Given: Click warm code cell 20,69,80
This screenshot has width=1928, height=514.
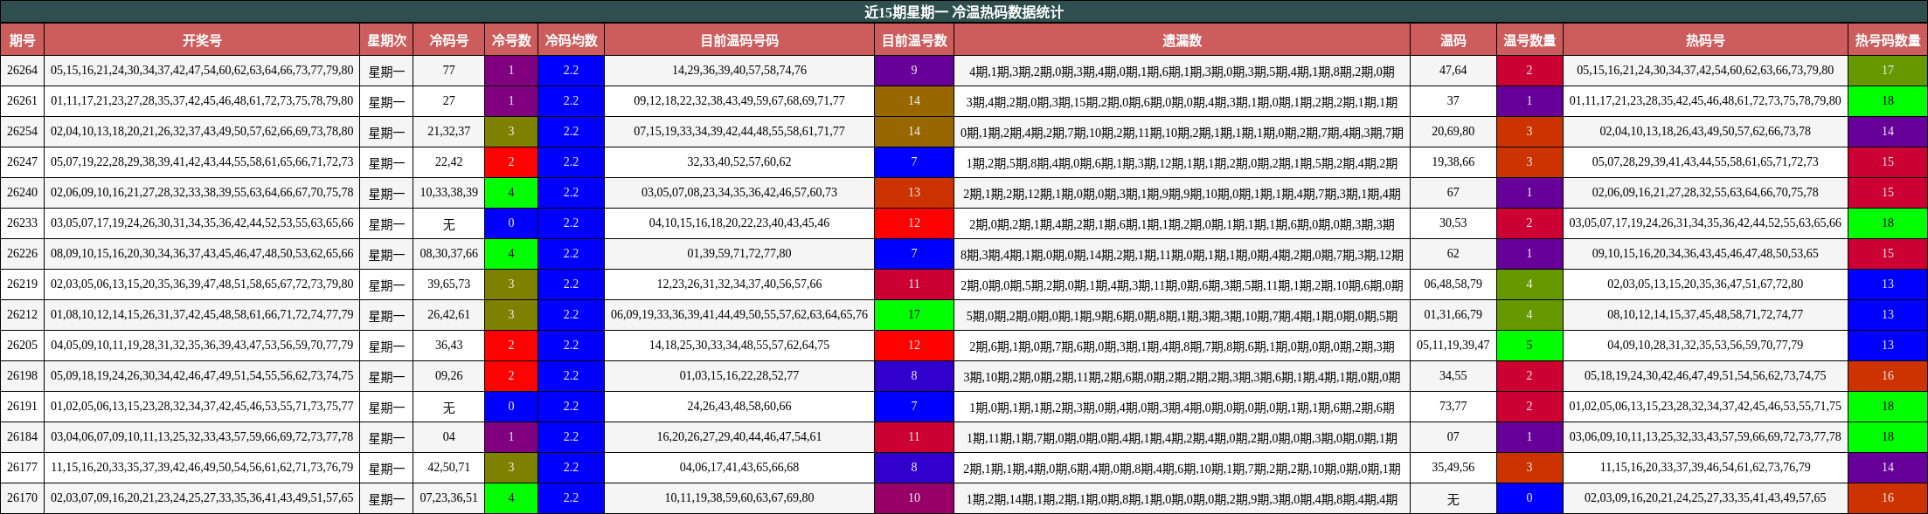Looking at the screenshot, I should click(x=1453, y=132).
